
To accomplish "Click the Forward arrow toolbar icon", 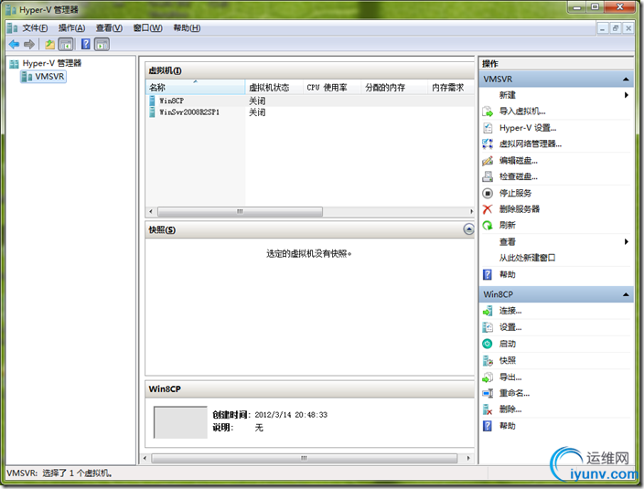I will (x=29, y=44).
